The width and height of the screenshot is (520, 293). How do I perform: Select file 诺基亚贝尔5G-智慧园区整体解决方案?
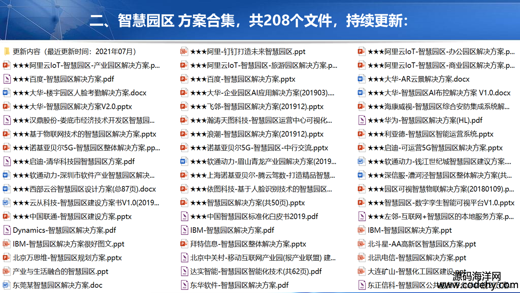point(82,148)
